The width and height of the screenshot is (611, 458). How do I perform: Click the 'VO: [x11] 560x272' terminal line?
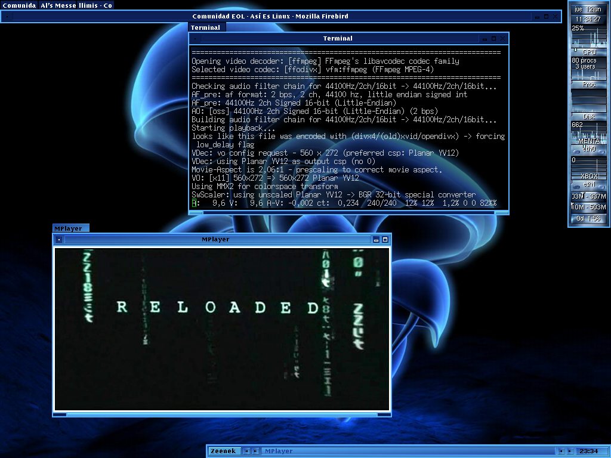[275, 178]
